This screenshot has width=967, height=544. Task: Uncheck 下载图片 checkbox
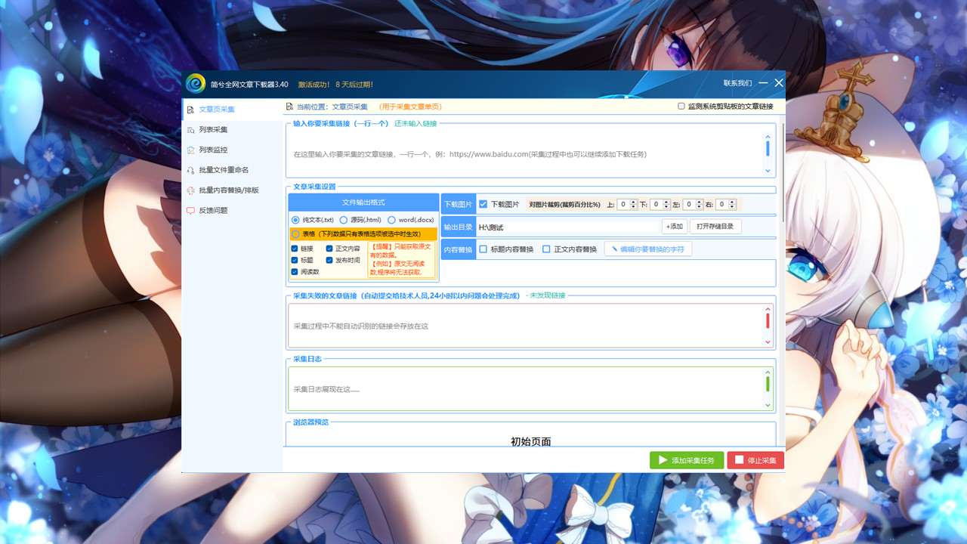point(483,204)
